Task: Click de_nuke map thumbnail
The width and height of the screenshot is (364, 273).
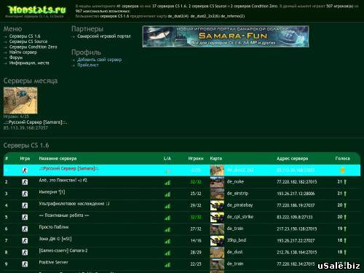Action: click(217, 182)
